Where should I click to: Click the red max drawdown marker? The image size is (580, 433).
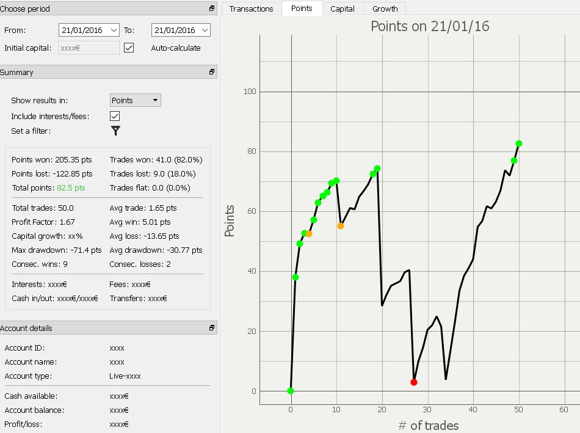click(414, 382)
